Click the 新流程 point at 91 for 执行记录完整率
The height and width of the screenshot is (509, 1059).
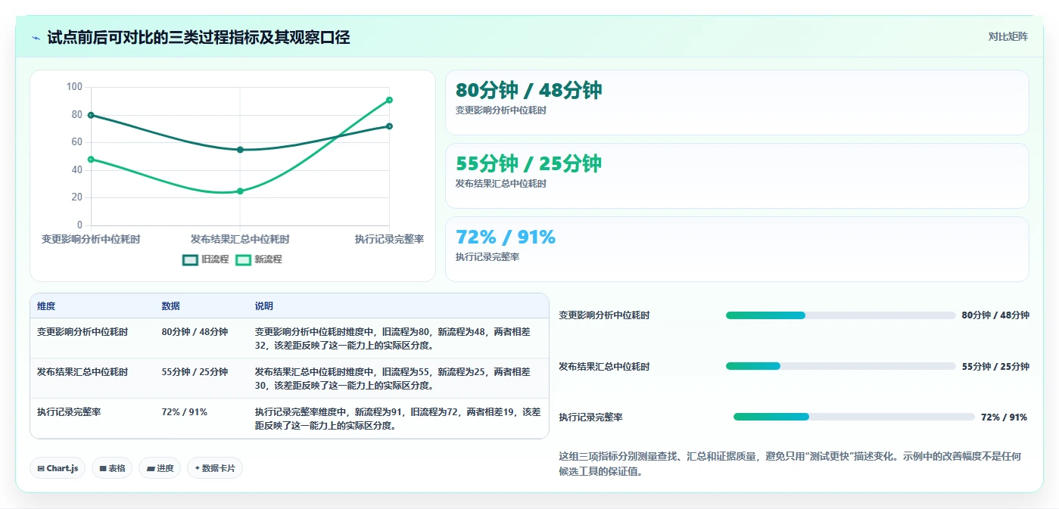(389, 100)
